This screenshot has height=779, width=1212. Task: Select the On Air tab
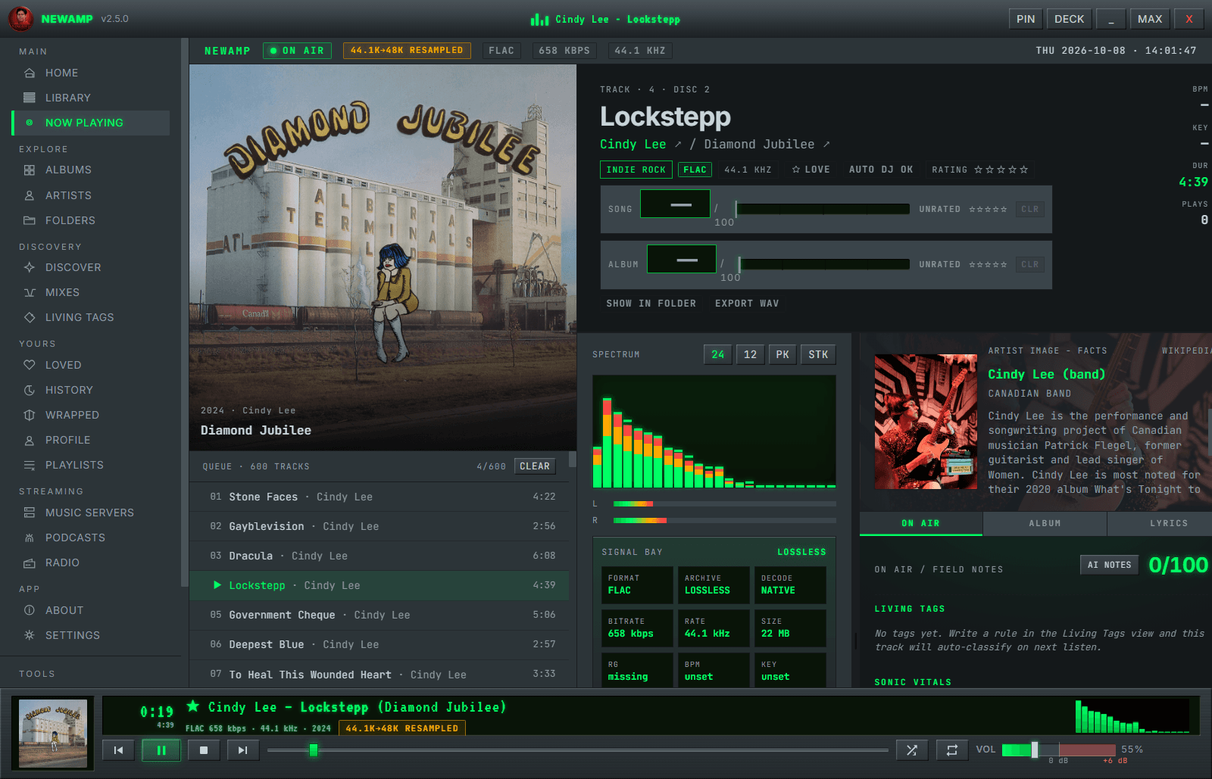(920, 523)
